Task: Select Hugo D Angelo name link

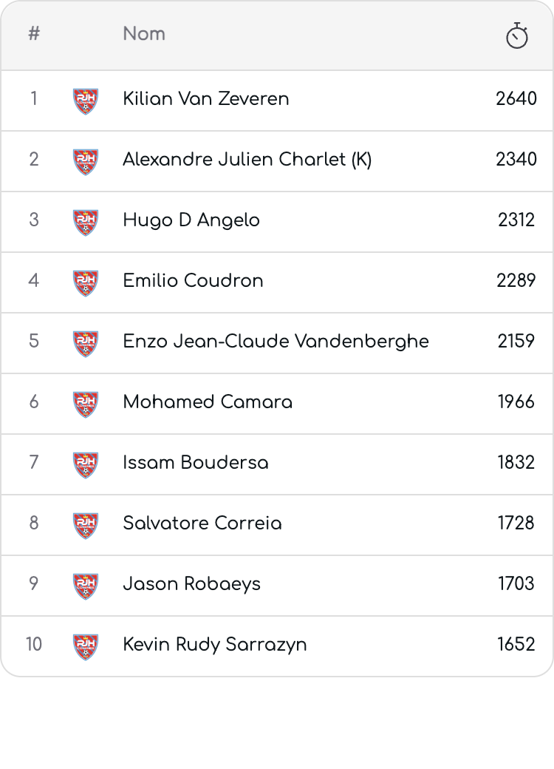Action: coord(191,220)
